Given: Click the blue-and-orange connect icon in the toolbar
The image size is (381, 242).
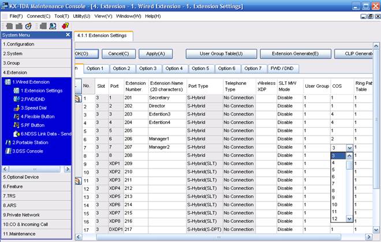Looking at the screenshot, I should point(28,26).
